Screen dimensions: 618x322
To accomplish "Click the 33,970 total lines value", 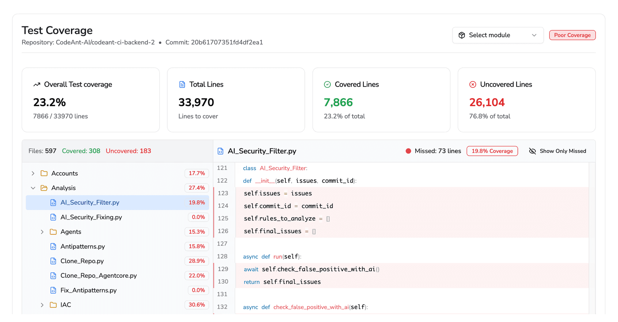I will point(196,102).
